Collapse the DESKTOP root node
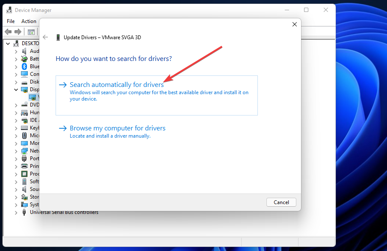Viewport: 387px width, 251px height. (x=8, y=43)
